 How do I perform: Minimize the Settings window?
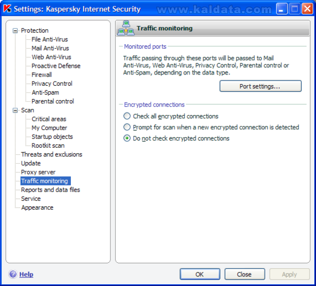pyautogui.click(x=281, y=9)
